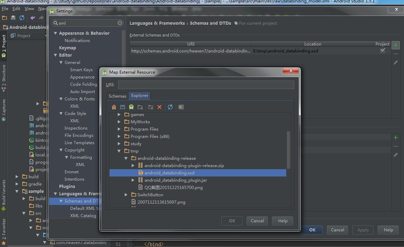Select android_databinding.xsd file
Image resolution: width=404 pixels, height=247 pixels.
tap(198, 173)
